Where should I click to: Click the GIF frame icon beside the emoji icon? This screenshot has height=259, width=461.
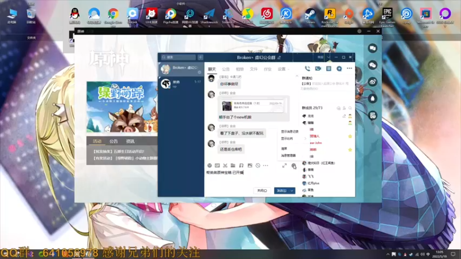click(x=217, y=166)
